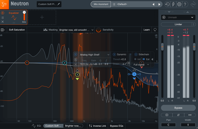Open the Analog High Shelf filter type menu
Image resolution: width=198 pixels, height=129 pixels.
pos(94,55)
